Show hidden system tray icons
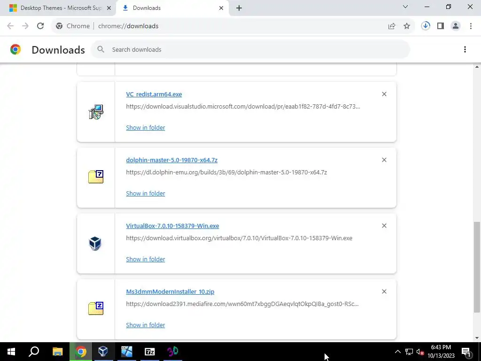This screenshot has width=481, height=361. click(x=397, y=352)
